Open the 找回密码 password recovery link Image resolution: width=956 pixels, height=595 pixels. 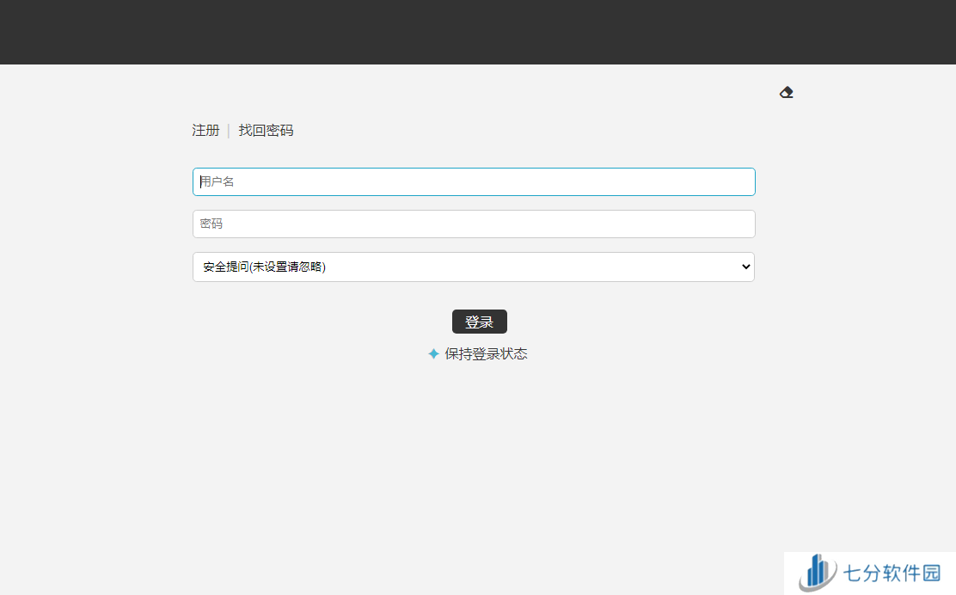(266, 131)
